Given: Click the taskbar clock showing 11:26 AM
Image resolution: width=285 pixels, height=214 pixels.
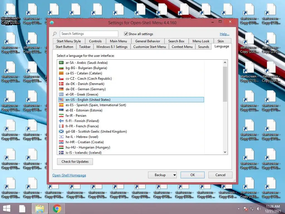Looking at the screenshot, I should 273,209.
